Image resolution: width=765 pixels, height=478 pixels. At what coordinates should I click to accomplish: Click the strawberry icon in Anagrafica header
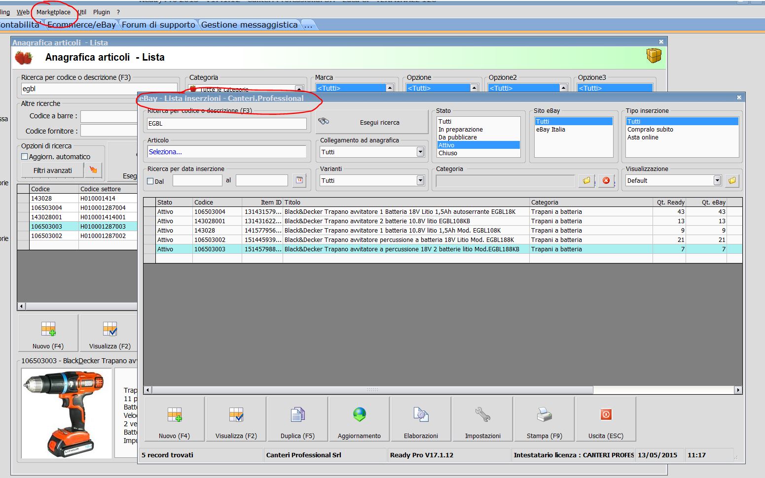23,58
